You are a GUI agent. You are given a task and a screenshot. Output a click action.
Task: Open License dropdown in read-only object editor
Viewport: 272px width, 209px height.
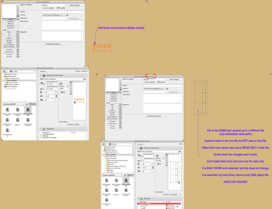[154, 89]
